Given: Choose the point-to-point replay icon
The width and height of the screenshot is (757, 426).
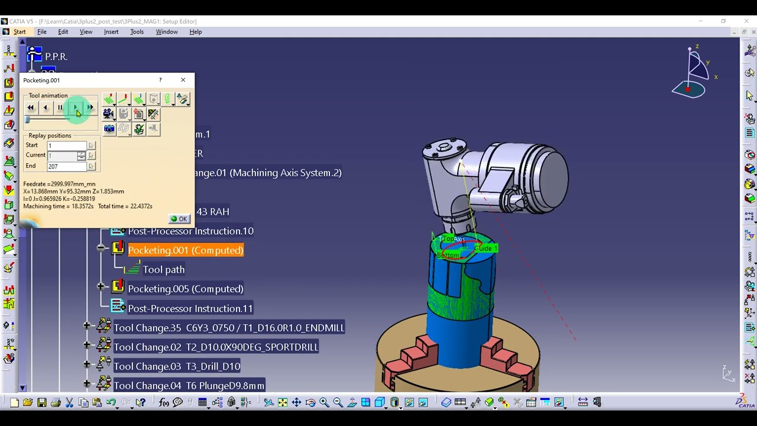Looking at the screenshot, I should click(x=124, y=99).
